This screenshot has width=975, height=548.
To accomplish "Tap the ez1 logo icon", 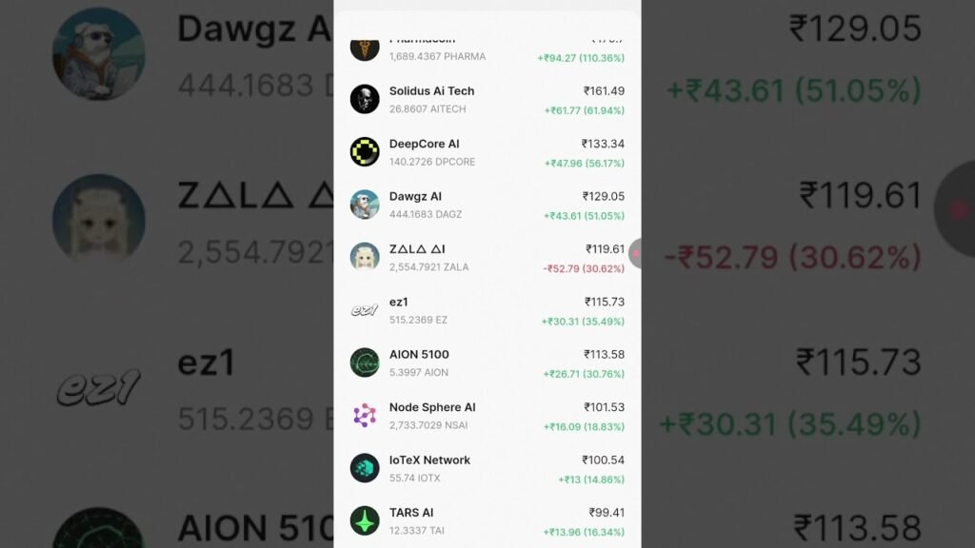I will [x=365, y=310].
